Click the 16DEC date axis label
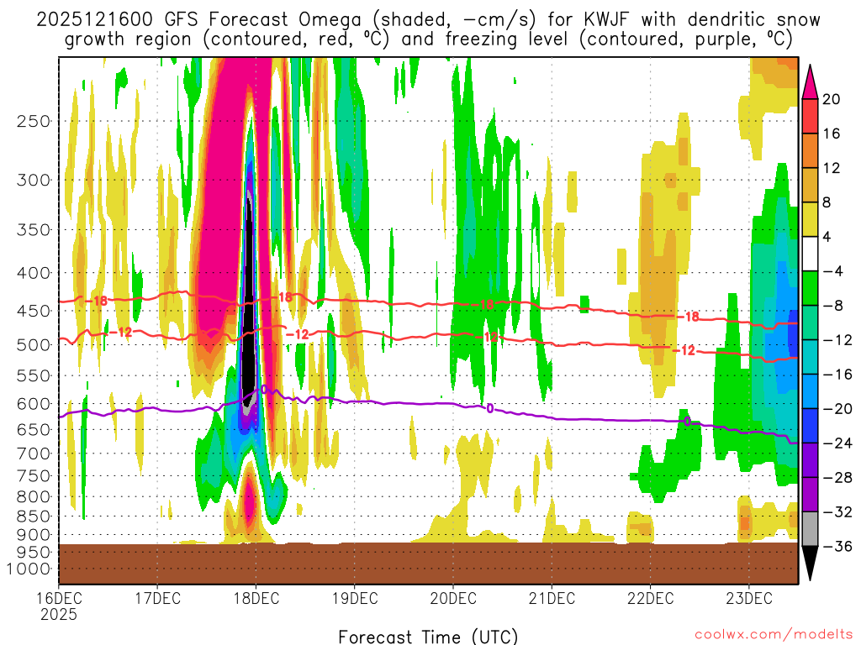 [59, 598]
